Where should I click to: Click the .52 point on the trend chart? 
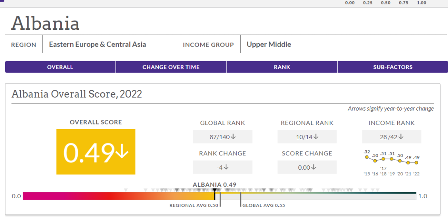click(x=367, y=157)
